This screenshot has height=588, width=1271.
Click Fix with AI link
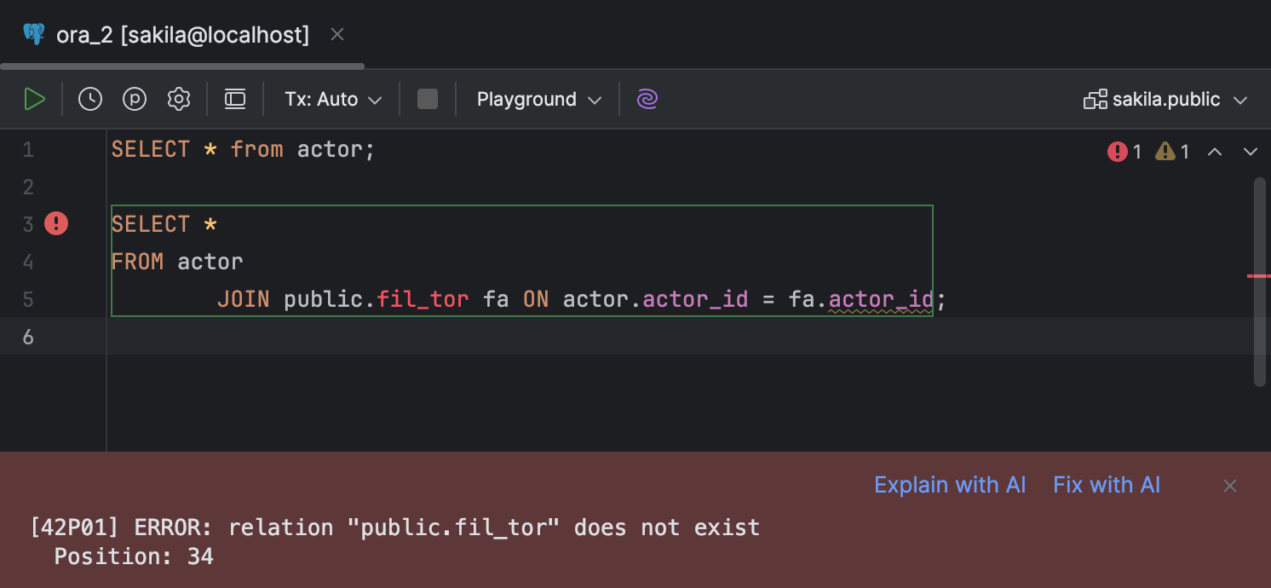[1107, 484]
